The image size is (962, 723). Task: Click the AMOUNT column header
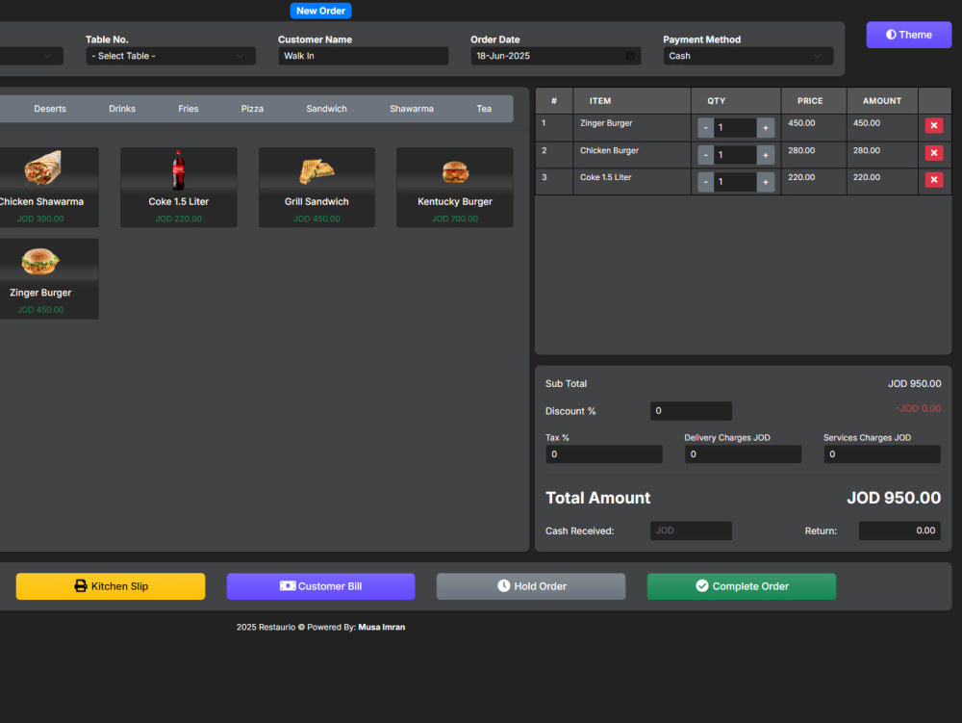click(882, 101)
